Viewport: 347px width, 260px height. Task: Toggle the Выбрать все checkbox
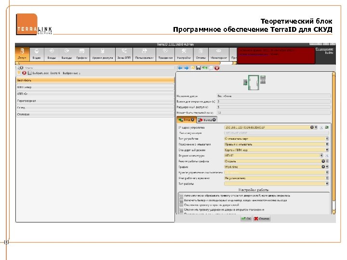(x=30, y=73)
